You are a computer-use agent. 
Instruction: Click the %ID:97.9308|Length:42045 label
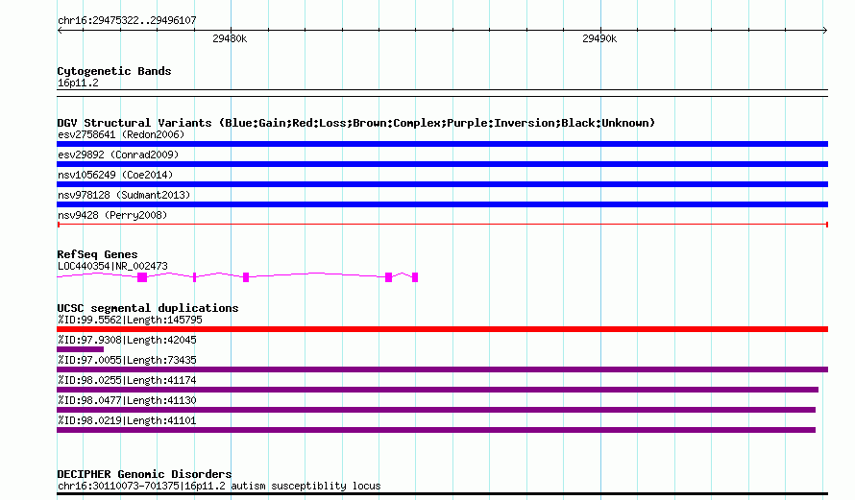(127, 340)
